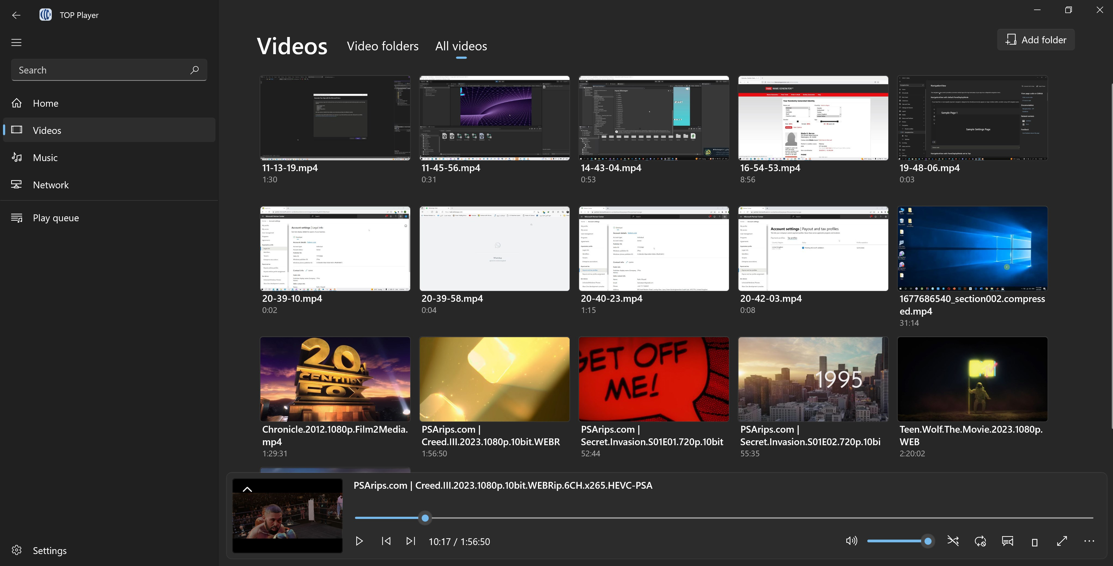Open Settings at the sidebar bottom
1113x566 pixels.
point(109,550)
